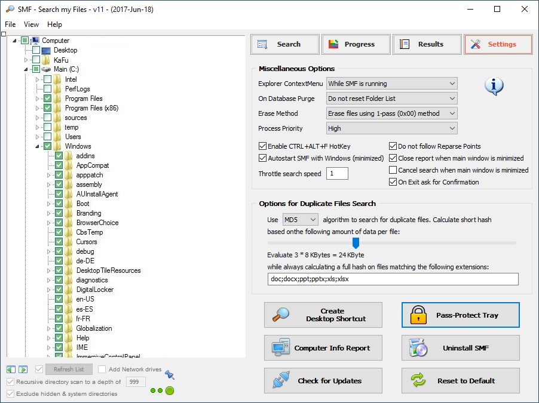Screen dimensions: 539x403
Task: Toggle On Exit ask for Confirmation
Action: click(x=393, y=182)
